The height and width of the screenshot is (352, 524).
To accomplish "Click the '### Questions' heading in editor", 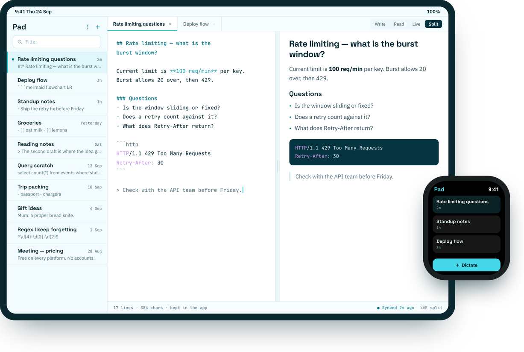I will [x=137, y=98].
